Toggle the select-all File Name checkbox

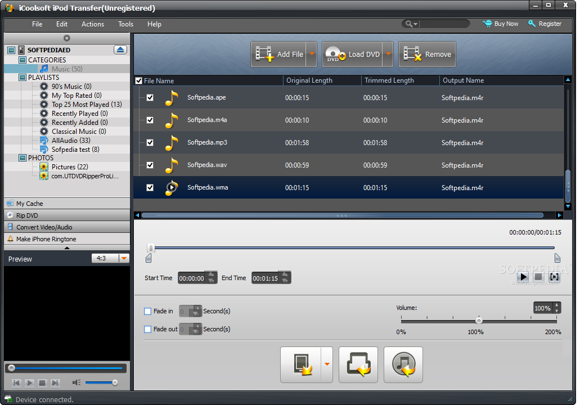(x=139, y=80)
